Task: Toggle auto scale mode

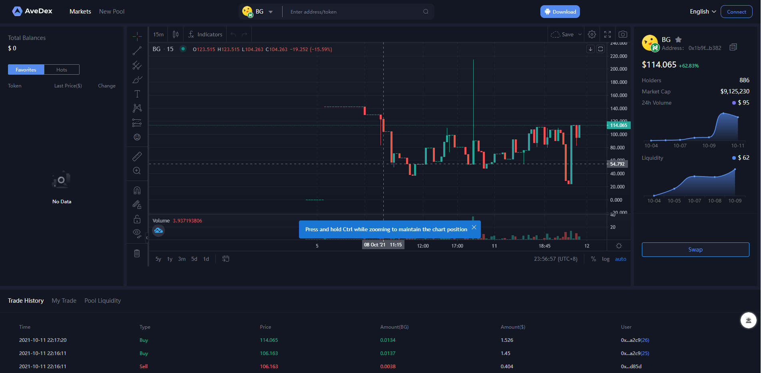Action: pos(621,259)
